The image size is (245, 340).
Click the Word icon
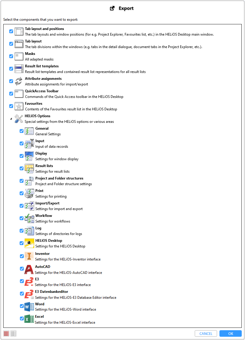[x=29, y=306]
